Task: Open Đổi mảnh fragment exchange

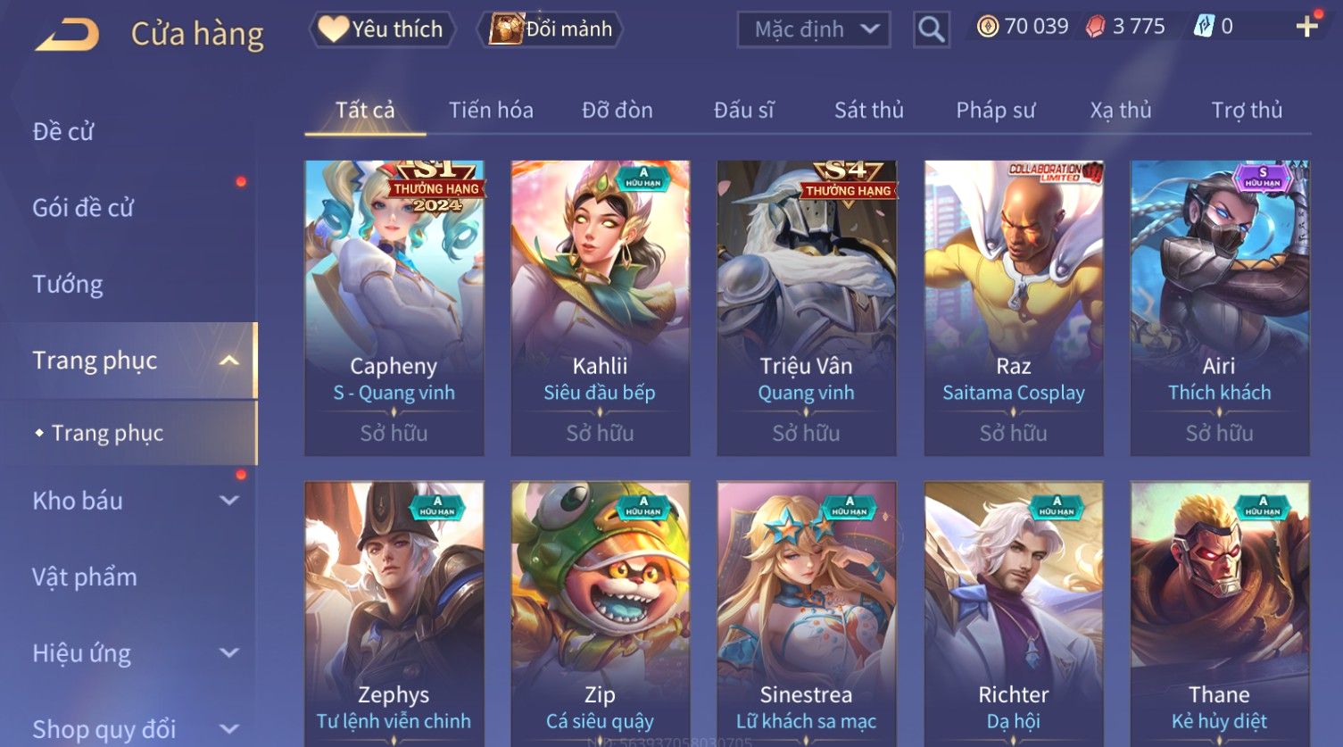Action: [551, 29]
